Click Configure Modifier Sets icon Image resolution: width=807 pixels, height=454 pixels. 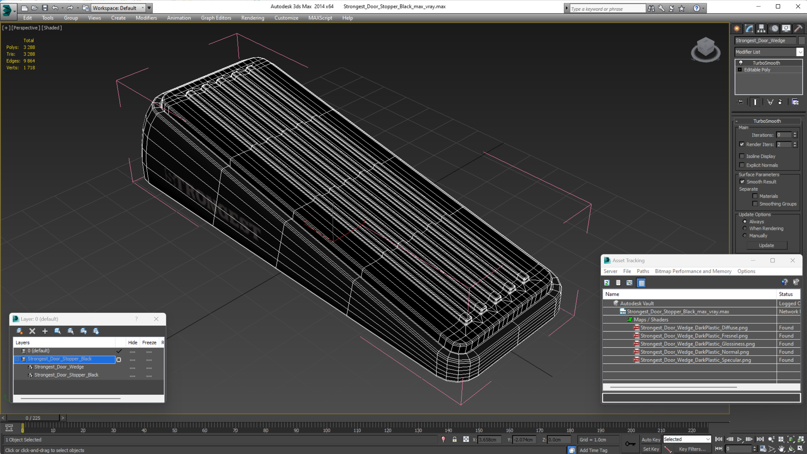tap(795, 102)
